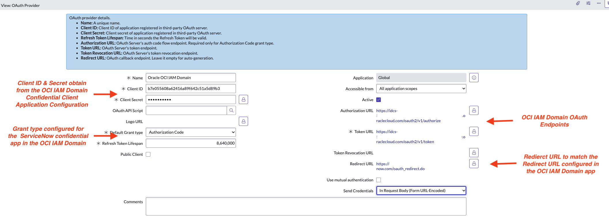Click the Client ID input field

click(x=191, y=89)
